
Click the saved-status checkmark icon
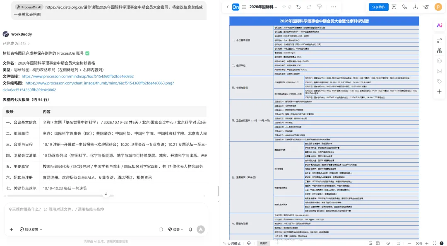(290, 7)
